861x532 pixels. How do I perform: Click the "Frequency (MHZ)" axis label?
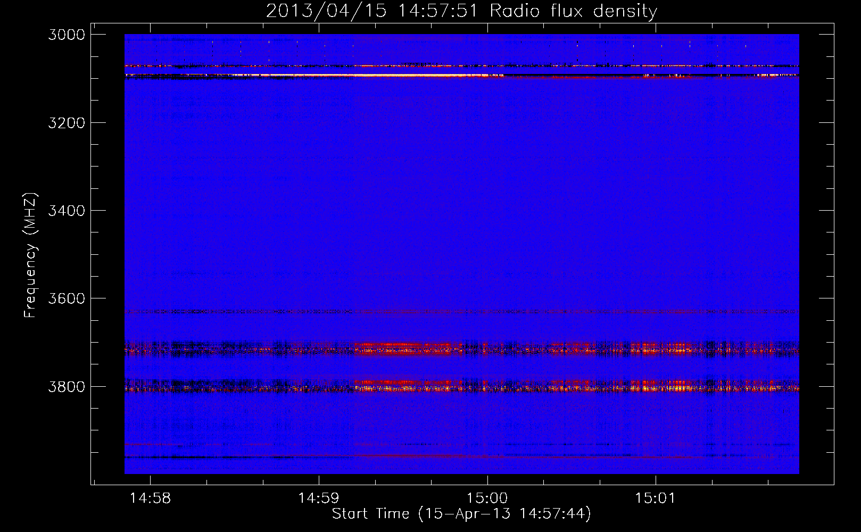[30, 255]
